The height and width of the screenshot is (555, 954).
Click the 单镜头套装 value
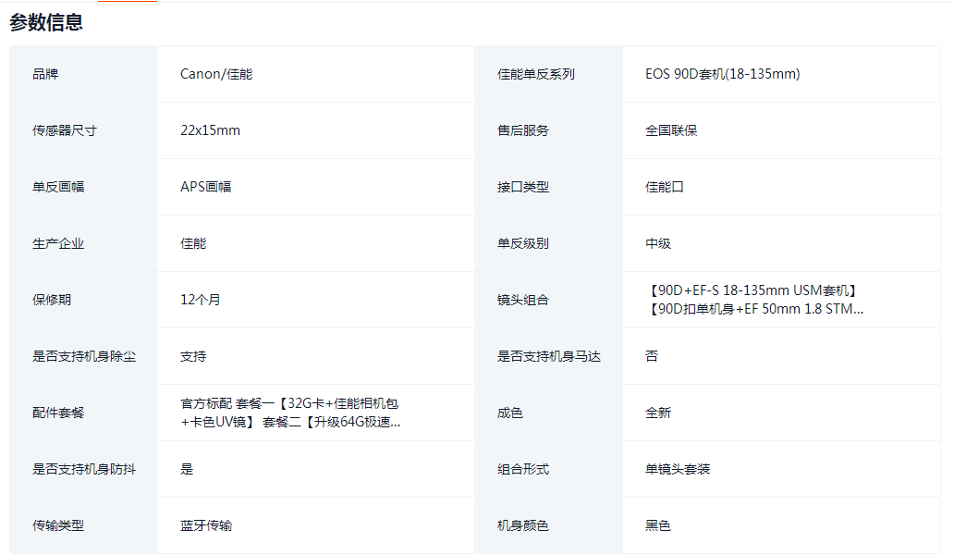click(x=678, y=470)
